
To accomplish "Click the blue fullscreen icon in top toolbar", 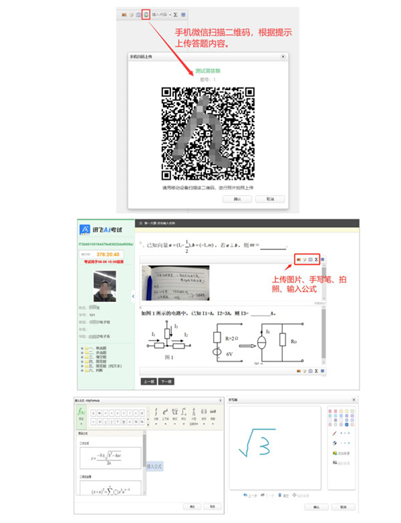I will click(x=183, y=15).
